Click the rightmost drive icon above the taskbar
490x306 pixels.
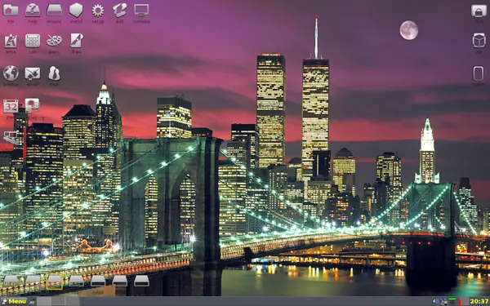[x=141, y=281]
